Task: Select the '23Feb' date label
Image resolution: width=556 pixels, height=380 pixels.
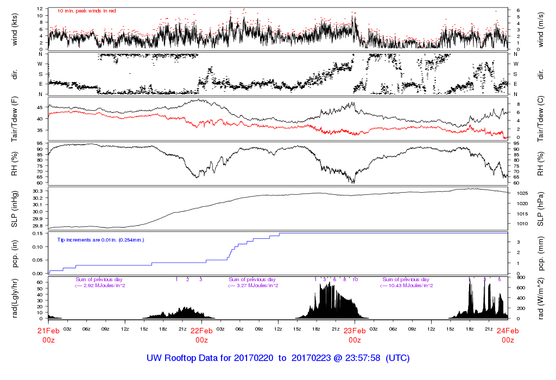Action: (355, 331)
